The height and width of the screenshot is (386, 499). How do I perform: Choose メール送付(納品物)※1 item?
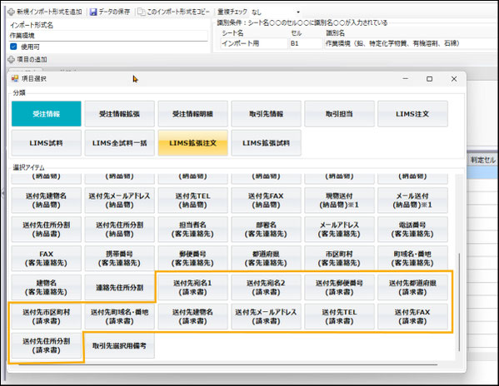(x=412, y=200)
